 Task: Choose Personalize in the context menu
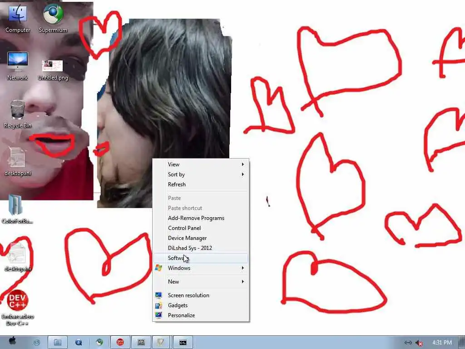point(201,315)
